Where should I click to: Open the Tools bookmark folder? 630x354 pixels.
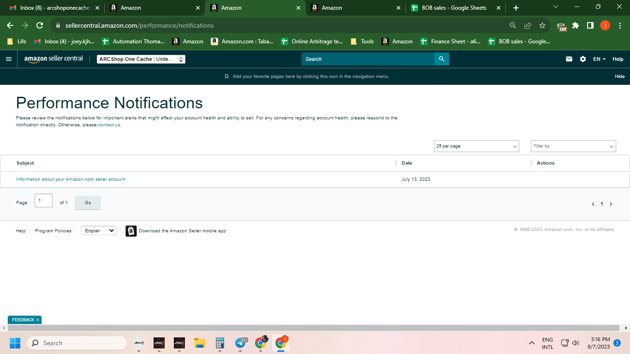[362, 41]
